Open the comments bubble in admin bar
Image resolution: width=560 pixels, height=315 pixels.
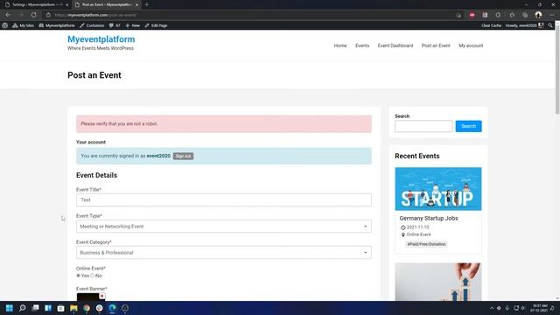coord(115,25)
